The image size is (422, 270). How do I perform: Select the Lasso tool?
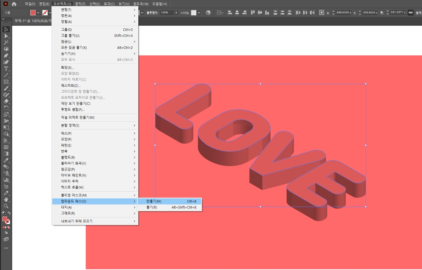click(x=6, y=49)
